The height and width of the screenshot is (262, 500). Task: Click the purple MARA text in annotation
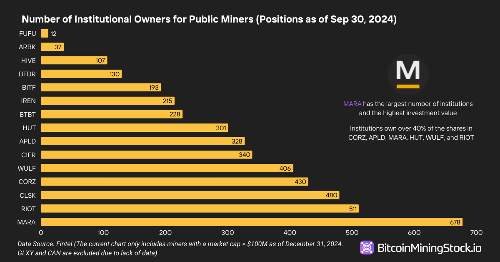pos(352,103)
